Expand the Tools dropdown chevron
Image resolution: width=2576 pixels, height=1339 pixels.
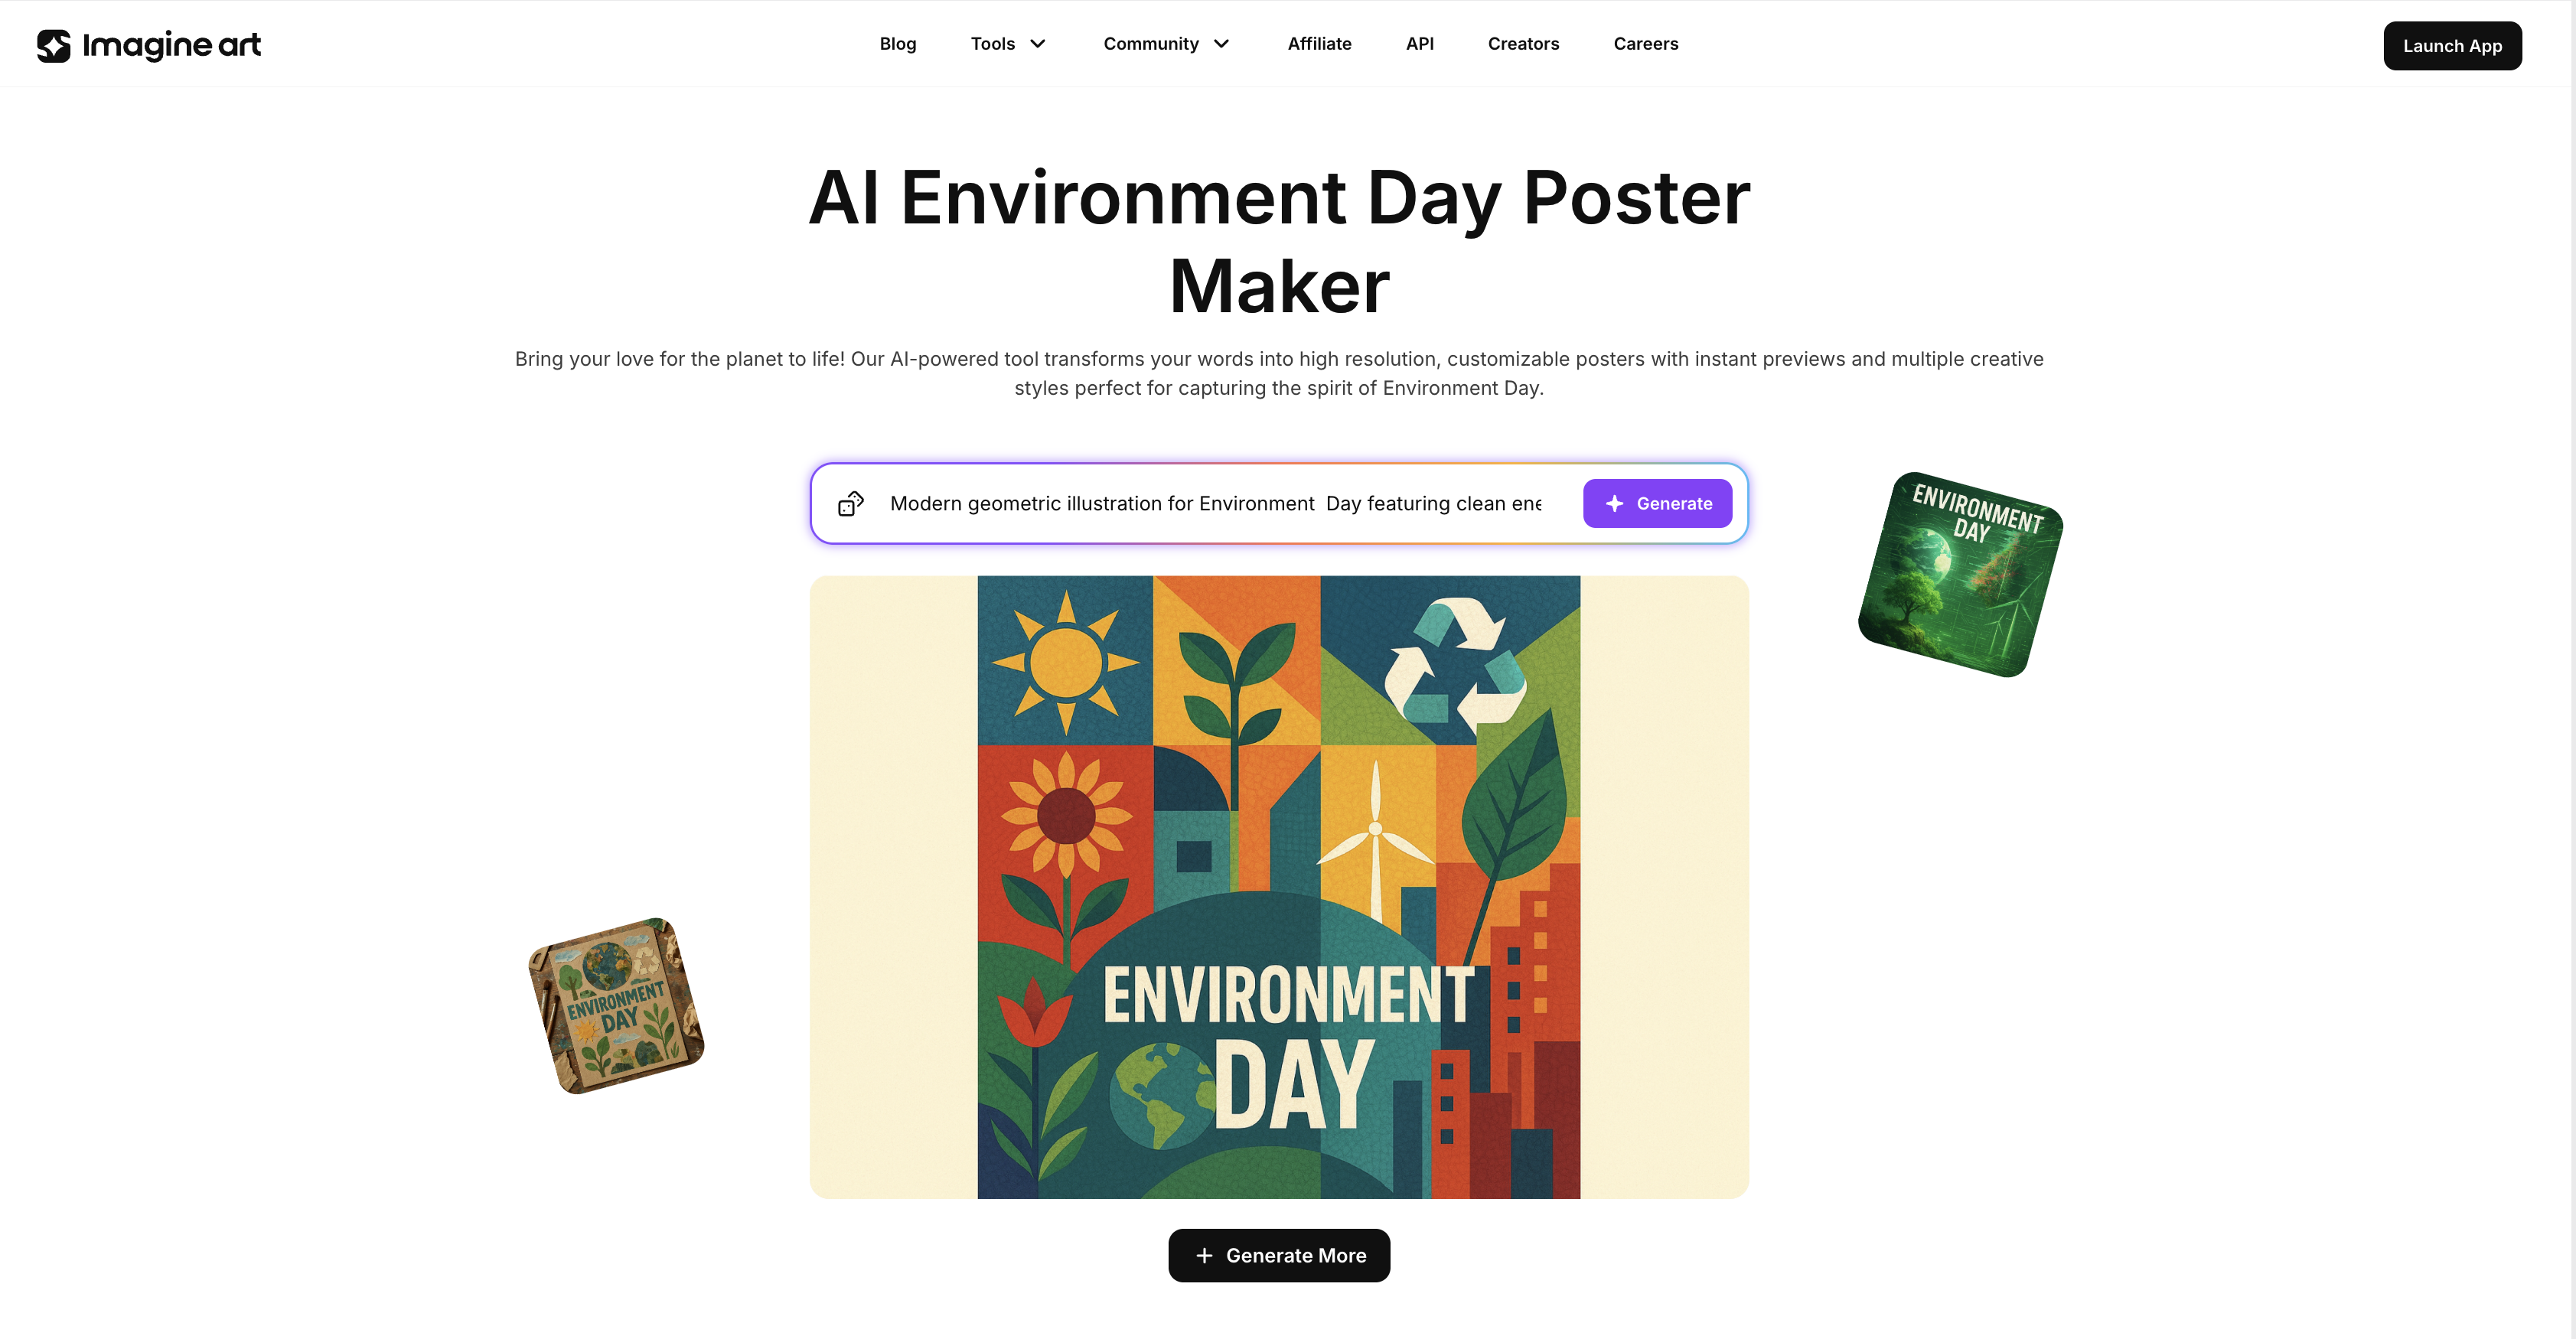1038,44
